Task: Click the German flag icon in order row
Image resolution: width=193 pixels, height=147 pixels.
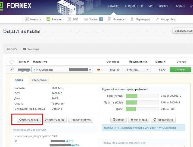Action: (98, 70)
